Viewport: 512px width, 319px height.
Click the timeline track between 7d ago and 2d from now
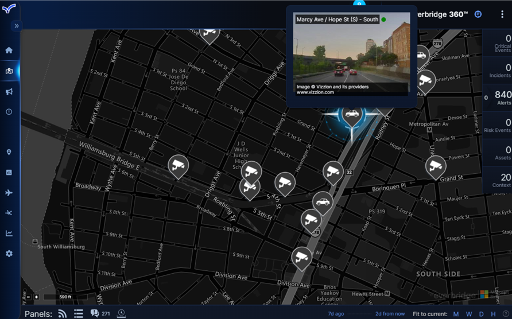click(x=359, y=314)
